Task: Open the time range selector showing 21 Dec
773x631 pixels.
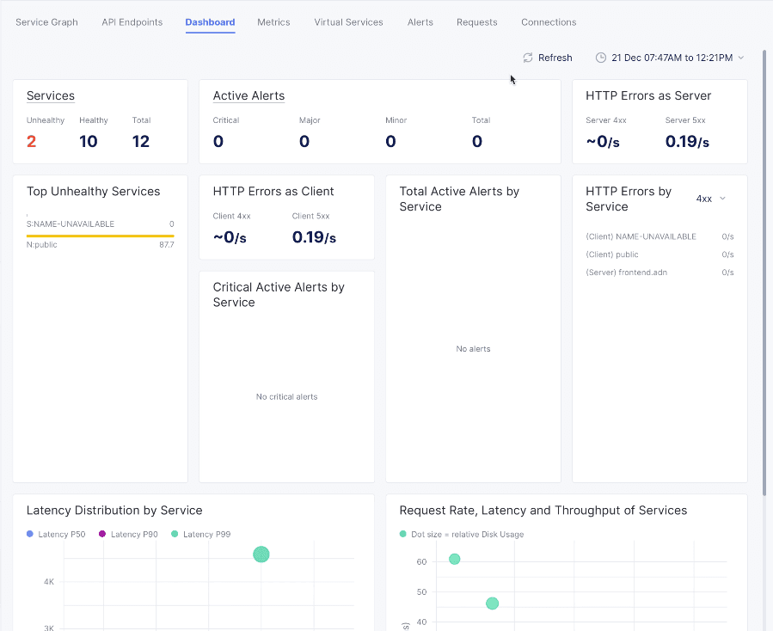Action: pyautogui.click(x=671, y=58)
